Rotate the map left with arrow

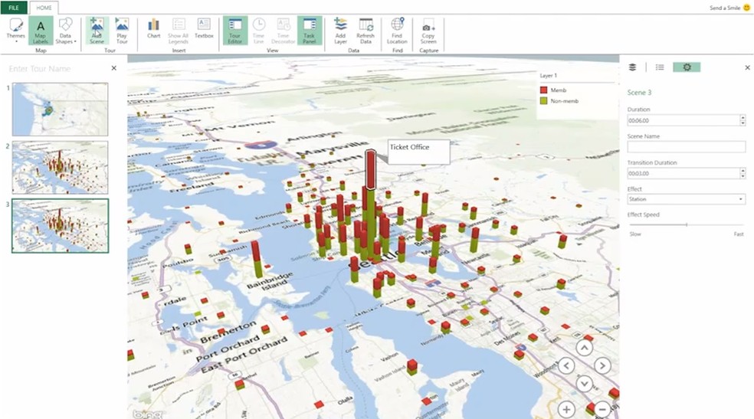point(566,365)
